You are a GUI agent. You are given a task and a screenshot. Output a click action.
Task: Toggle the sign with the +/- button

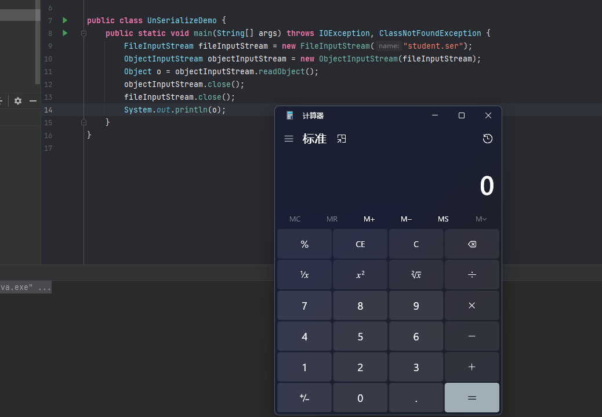(304, 398)
